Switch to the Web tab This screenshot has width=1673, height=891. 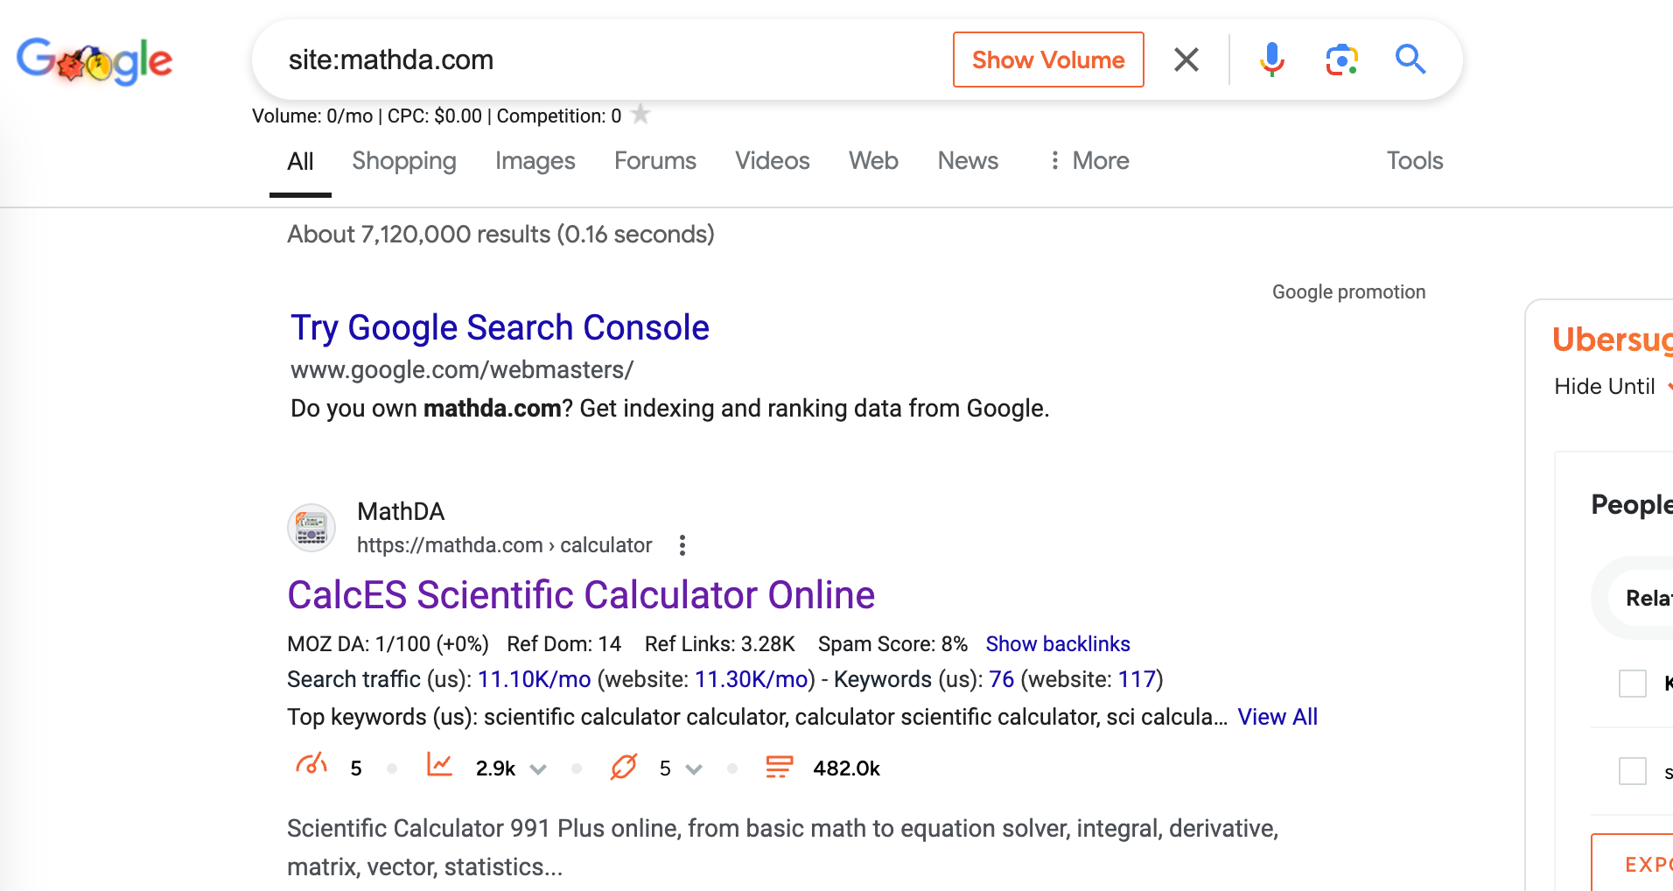pyautogui.click(x=873, y=161)
